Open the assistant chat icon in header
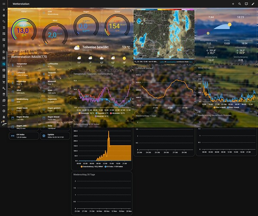 coord(246,4)
